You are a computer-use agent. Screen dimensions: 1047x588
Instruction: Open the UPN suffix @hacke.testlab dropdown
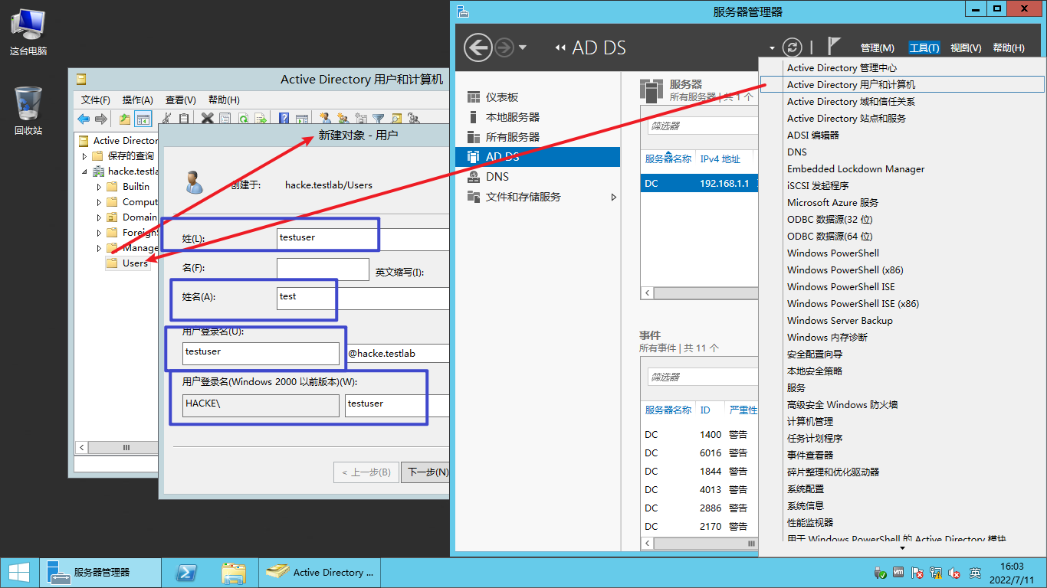(x=398, y=353)
